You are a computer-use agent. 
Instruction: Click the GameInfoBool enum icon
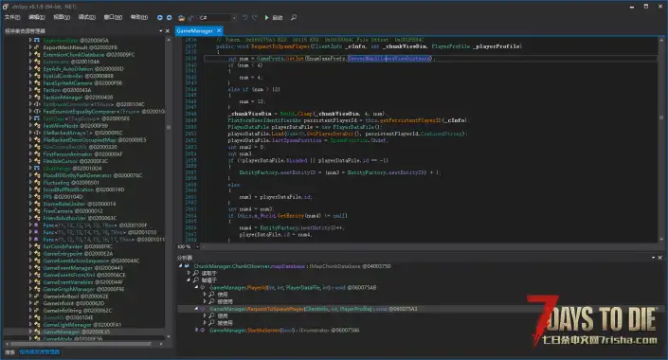37,297
